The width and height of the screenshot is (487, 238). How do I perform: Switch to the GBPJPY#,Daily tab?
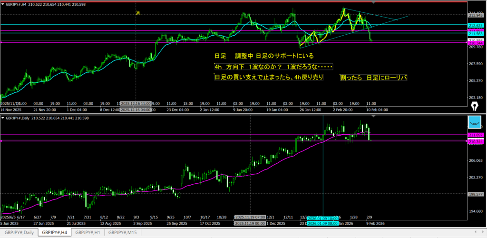[18, 233]
